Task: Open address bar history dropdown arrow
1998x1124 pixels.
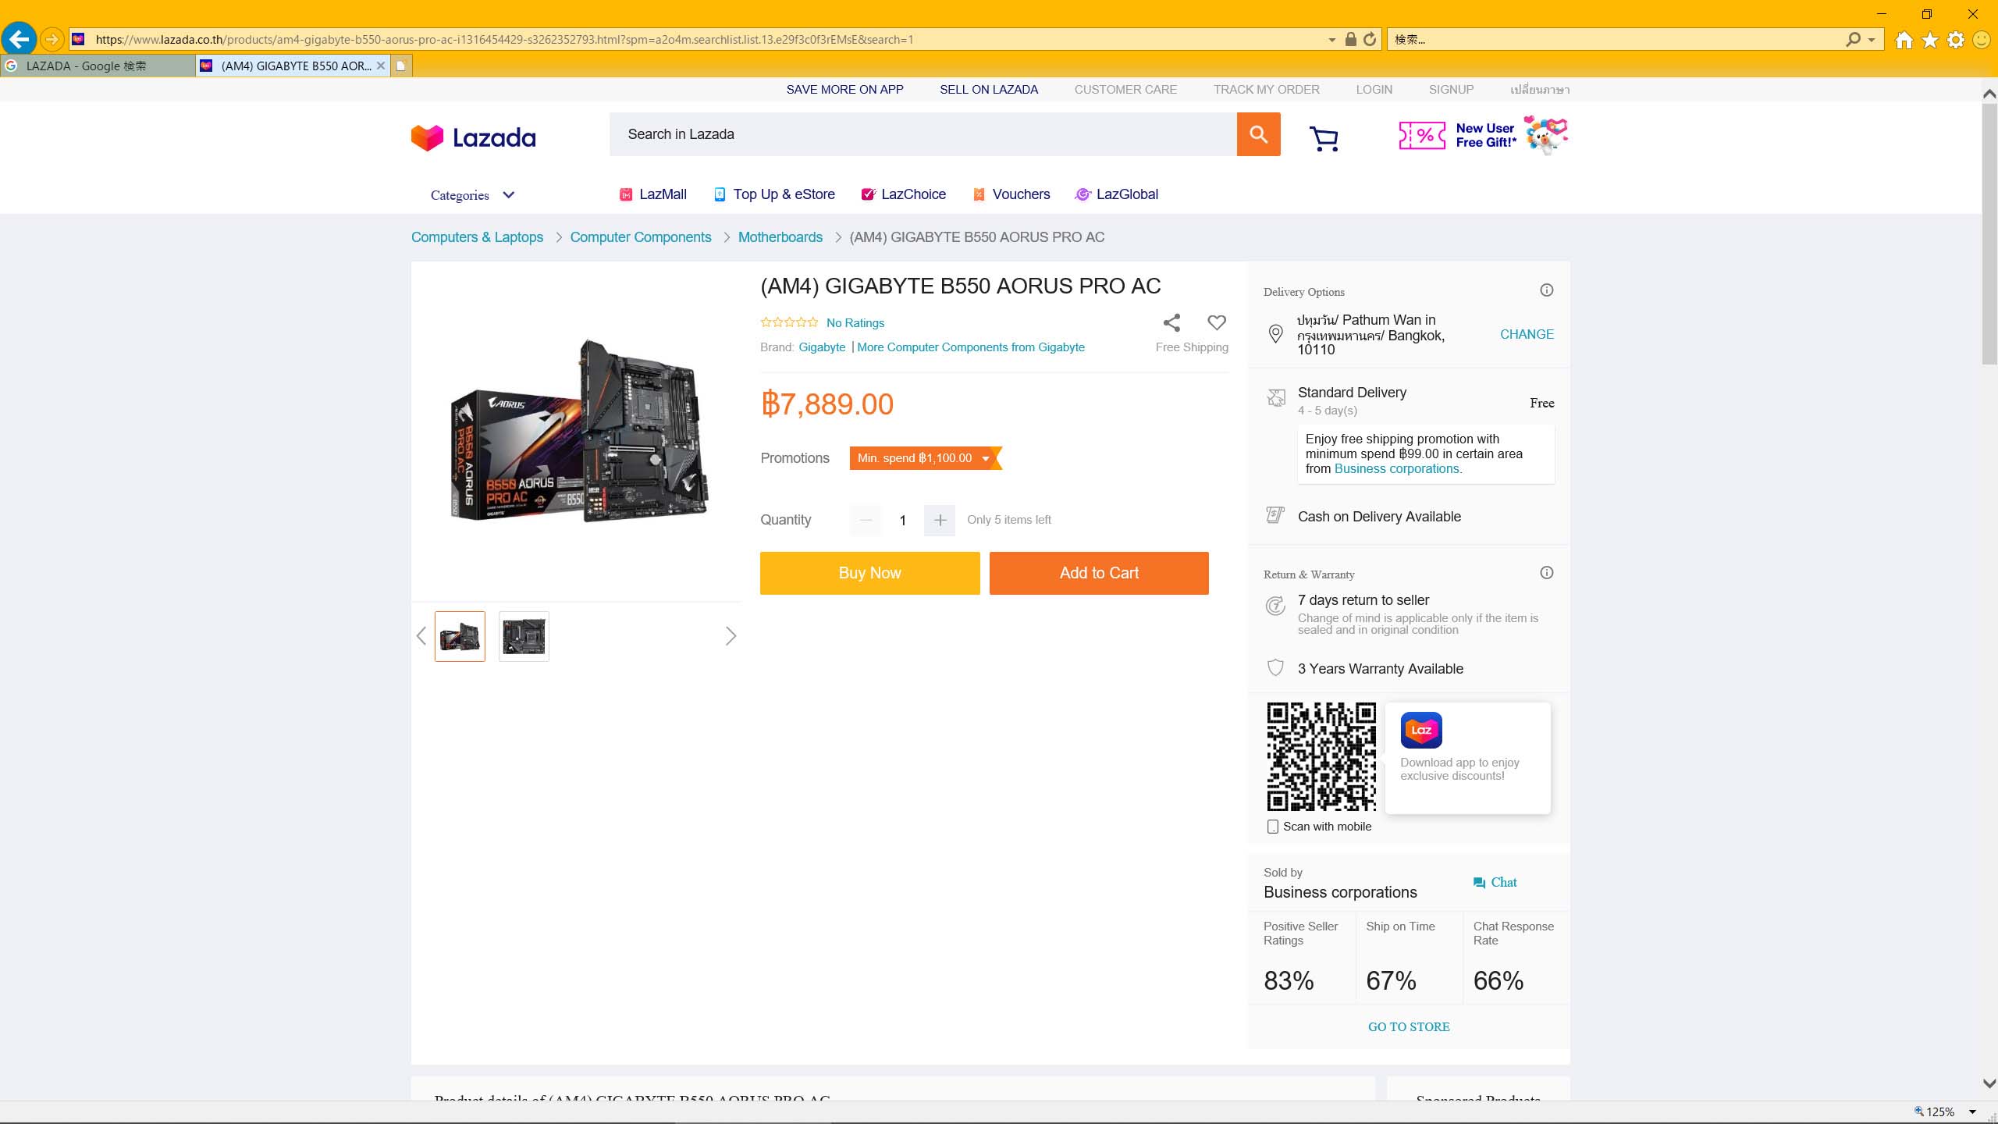Action: [x=1331, y=40]
